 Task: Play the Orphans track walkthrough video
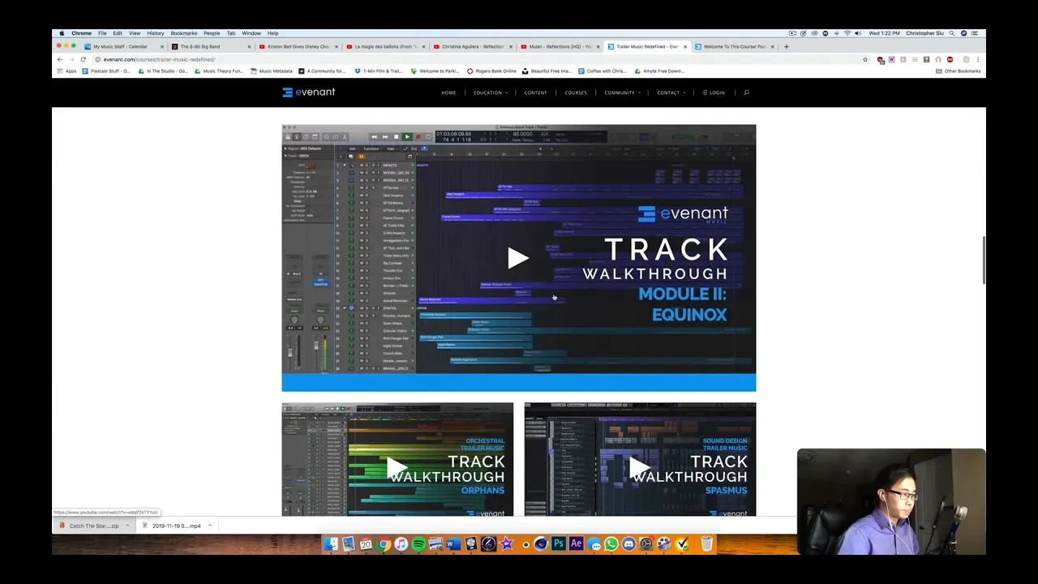tap(397, 468)
